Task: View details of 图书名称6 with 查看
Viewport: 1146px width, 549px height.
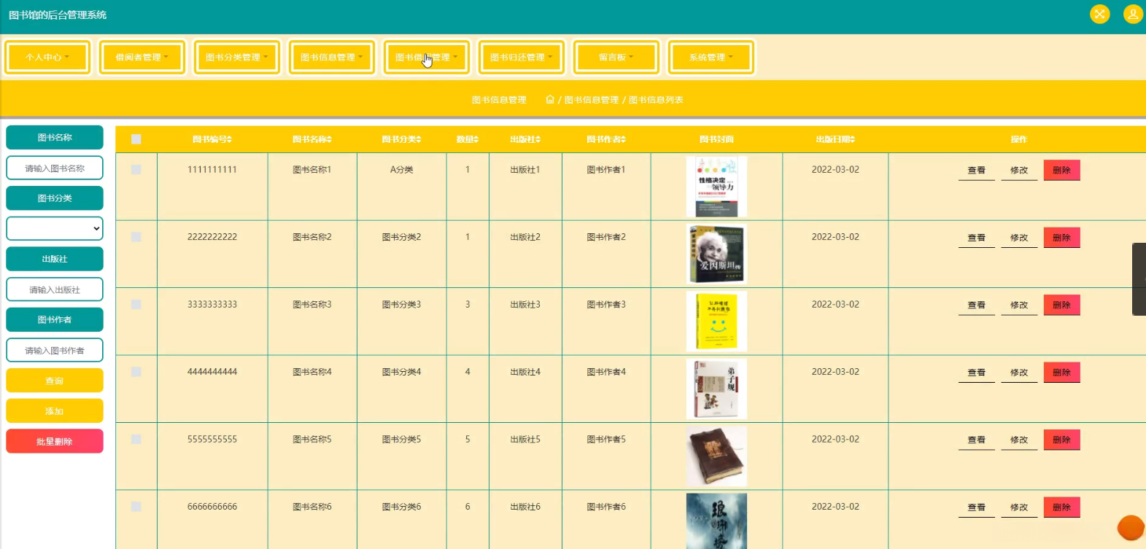Action: (977, 507)
